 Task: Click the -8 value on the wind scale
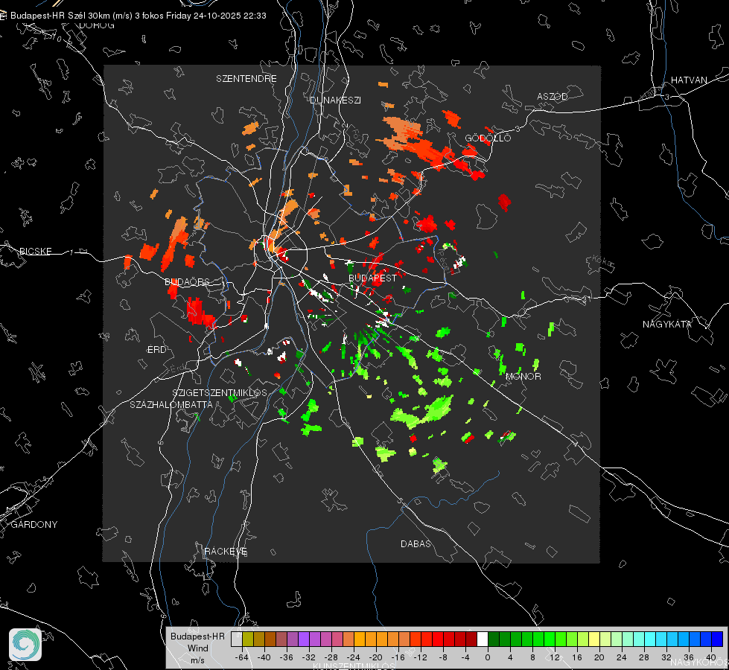[443, 658]
